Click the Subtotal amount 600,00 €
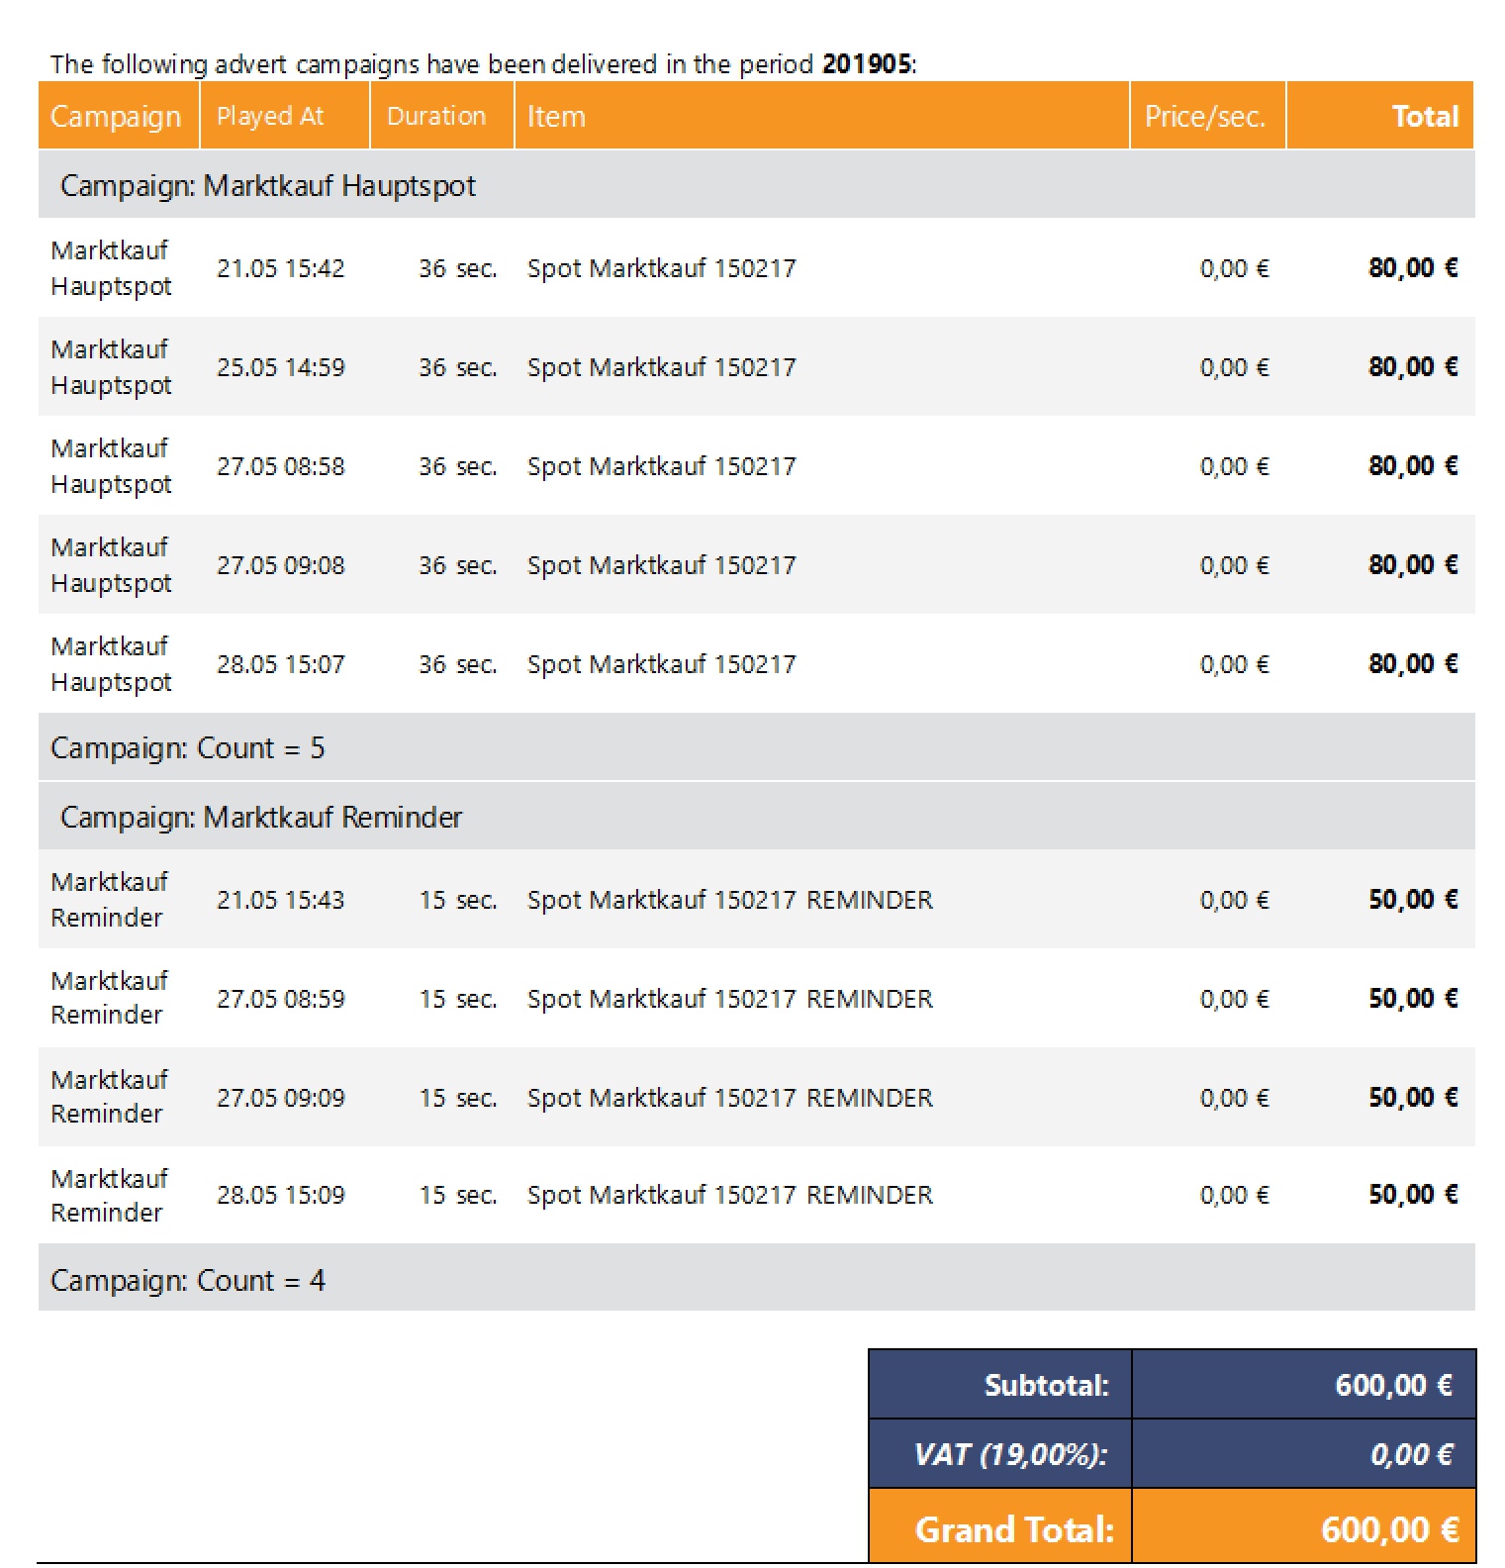This screenshot has height=1568, width=1505. 1394,1385
